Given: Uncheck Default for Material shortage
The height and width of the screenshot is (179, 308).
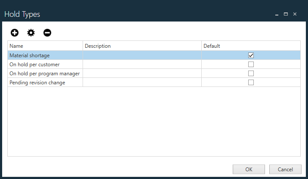Looking at the screenshot, I should click(251, 55).
